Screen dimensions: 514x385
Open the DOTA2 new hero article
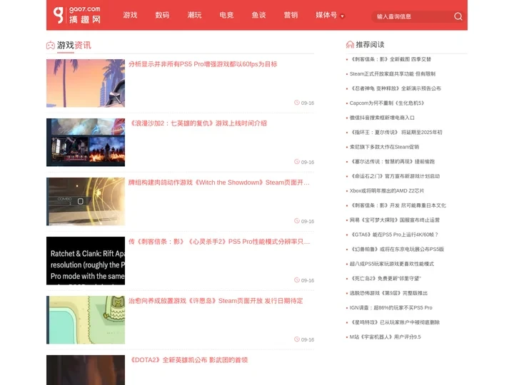pos(188,360)
